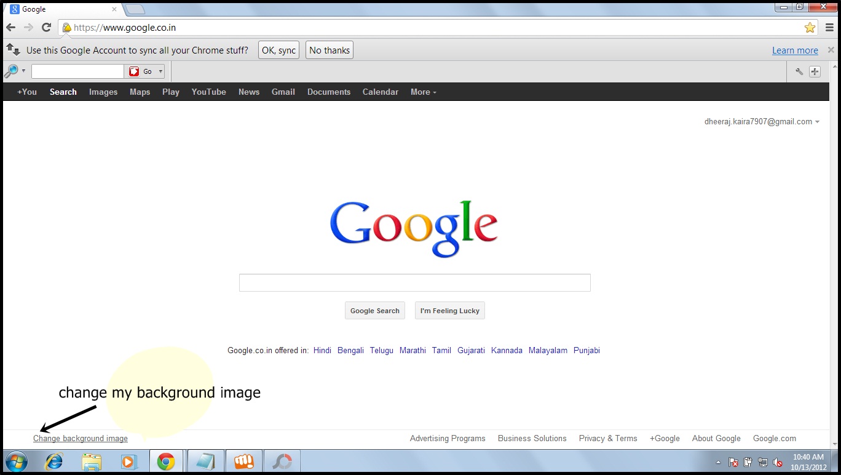The width and height of the screenshot is (841, 475).
Task: Reload the page with the refresh icon
Action: pyautogui.click(x=46, y=28)
